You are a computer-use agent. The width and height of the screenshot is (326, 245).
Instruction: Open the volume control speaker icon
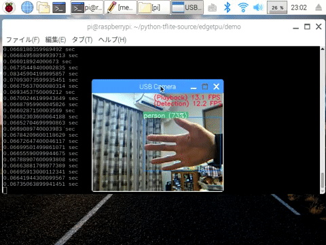click(x=258, y=7)
